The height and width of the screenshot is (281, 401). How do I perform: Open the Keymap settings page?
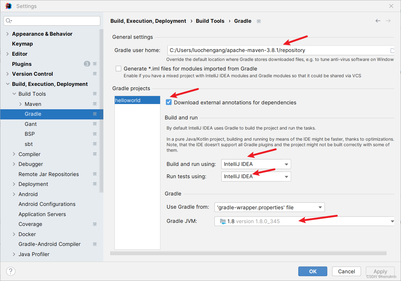(22, 44)
